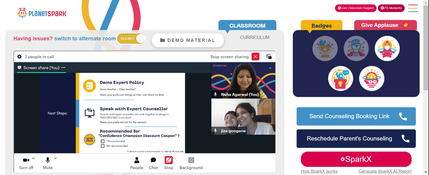Screen dimensions: 429x175
Task: Click the phone icon on Reschedule
Action: pyautogui.click(x=405, y=139)
